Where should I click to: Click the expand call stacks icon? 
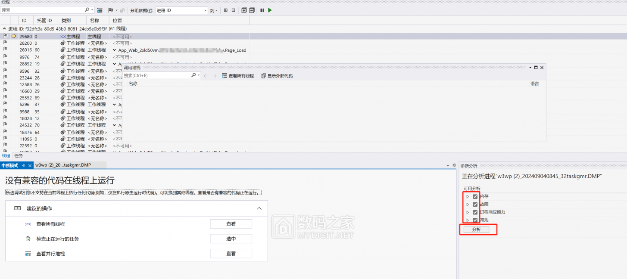click(225, 10)
